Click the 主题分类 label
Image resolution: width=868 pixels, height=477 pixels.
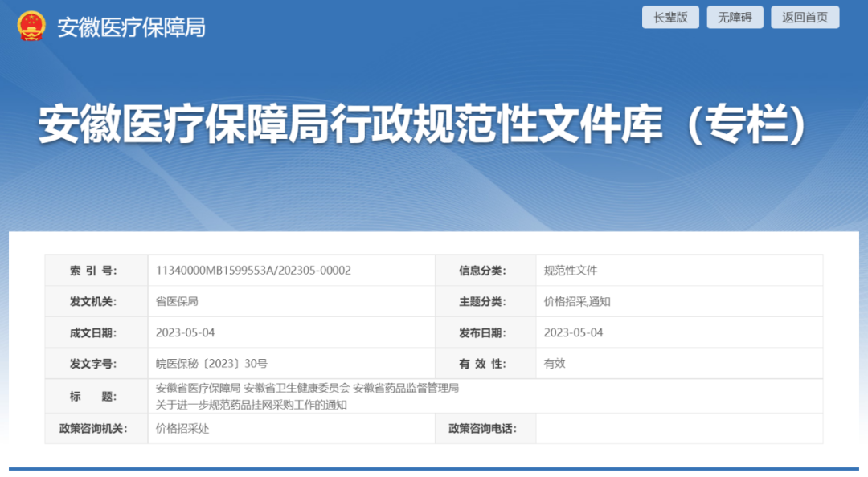[x=482, y=302]
